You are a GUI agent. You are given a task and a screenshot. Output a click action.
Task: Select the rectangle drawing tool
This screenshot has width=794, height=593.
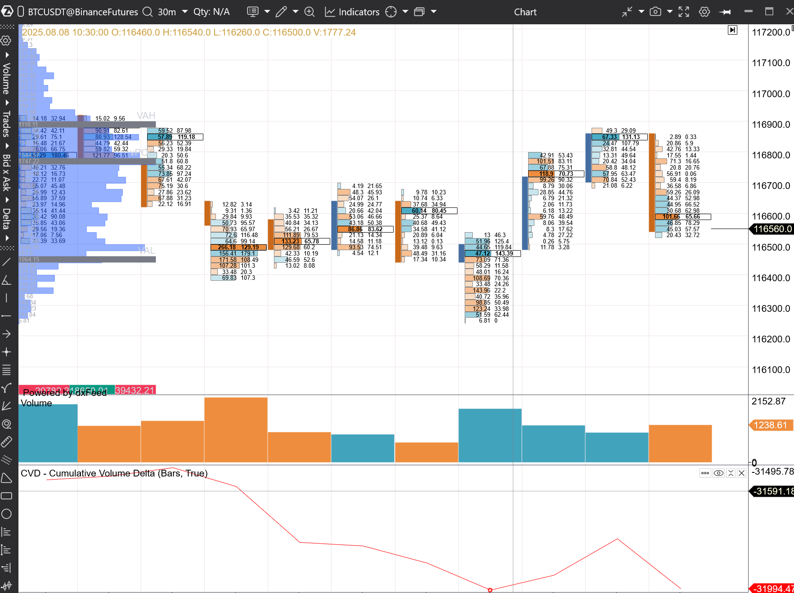tap(6, 496)
